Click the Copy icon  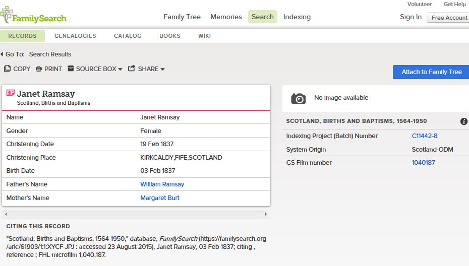pyautogui.click(x=7, y=69)
